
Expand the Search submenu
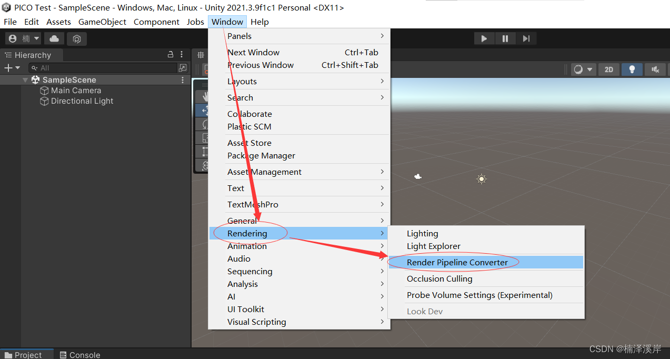299,97
